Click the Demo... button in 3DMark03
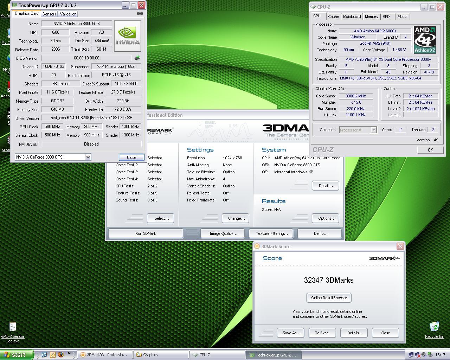The height and width of the screenshot is (360, 450). [x=320, y=233]
